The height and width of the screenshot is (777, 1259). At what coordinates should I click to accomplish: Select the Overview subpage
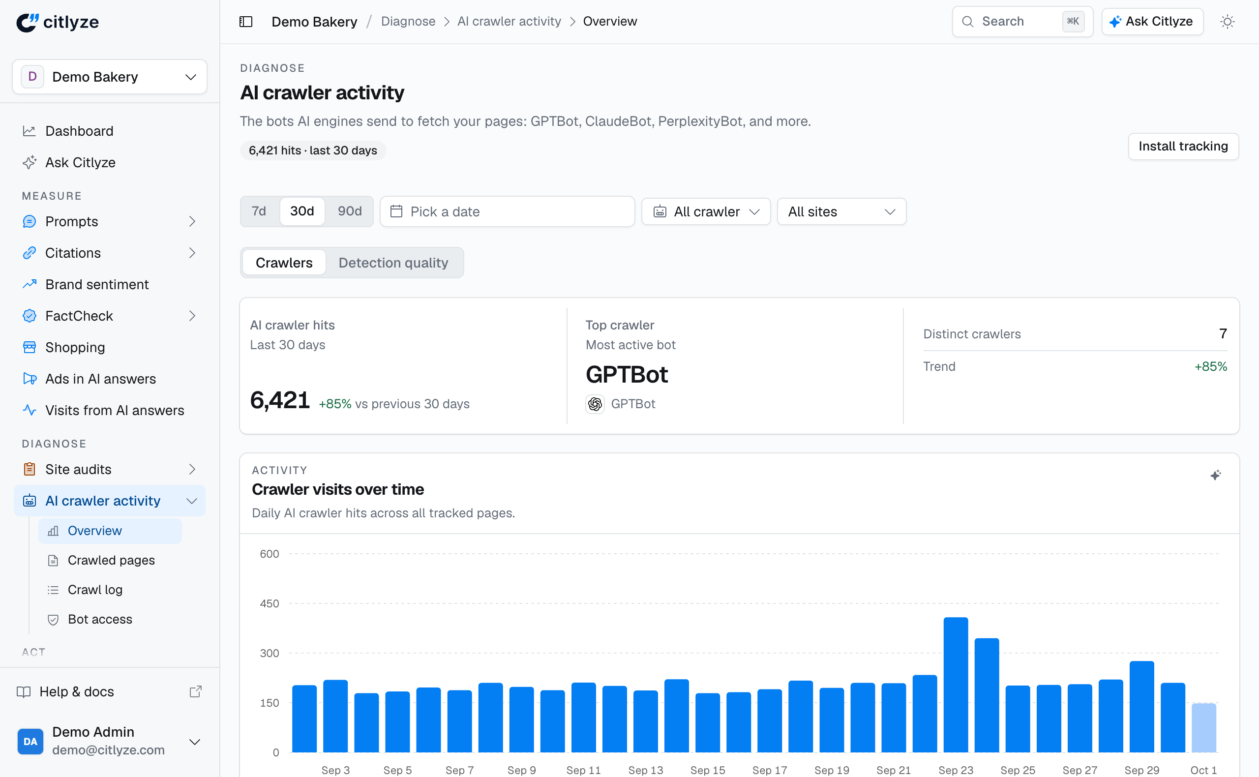(110, 531)
